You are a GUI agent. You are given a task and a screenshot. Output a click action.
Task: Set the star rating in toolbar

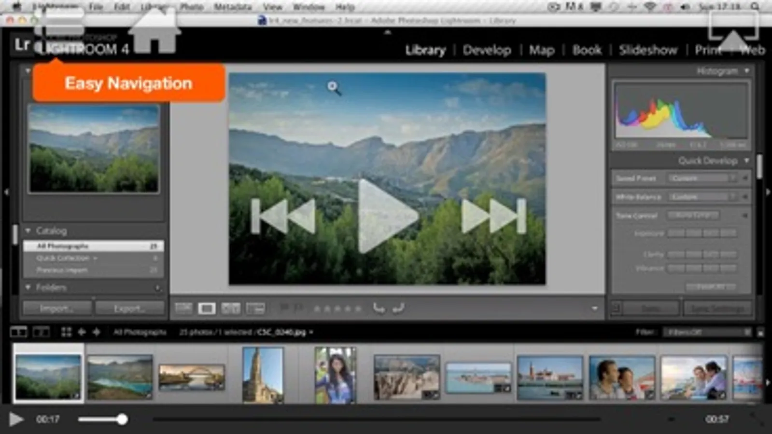click(x=337, y=309)
